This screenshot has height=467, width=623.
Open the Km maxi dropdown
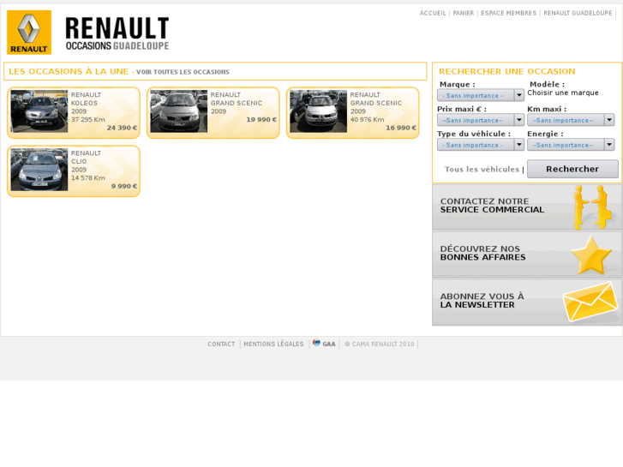(571, 120)
